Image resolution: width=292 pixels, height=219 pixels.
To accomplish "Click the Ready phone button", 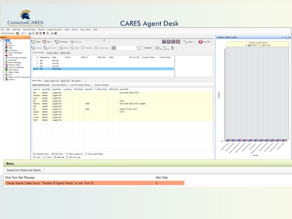I will (36, 42).
